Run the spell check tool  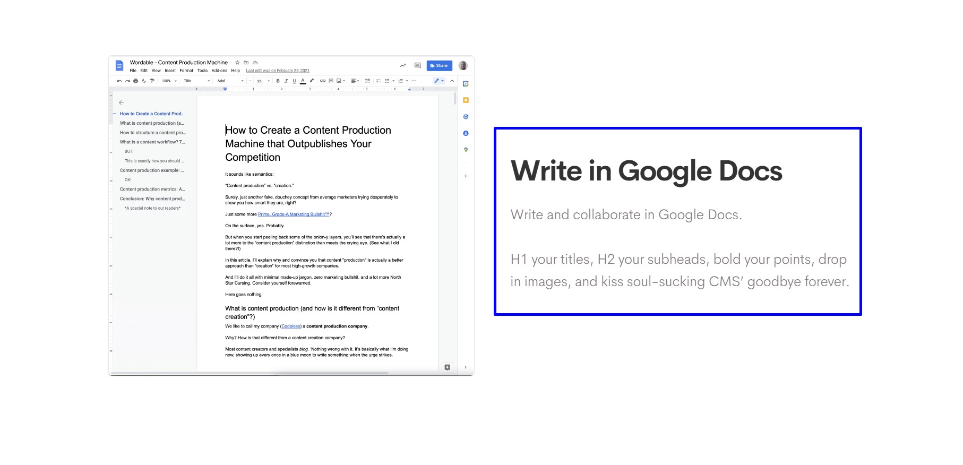tap(144, 81)
